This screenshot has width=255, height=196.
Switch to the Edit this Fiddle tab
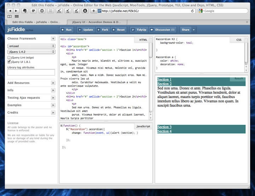coord(36,22)
